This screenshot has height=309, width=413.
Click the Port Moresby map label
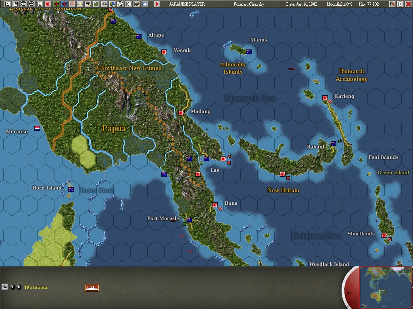164,218
